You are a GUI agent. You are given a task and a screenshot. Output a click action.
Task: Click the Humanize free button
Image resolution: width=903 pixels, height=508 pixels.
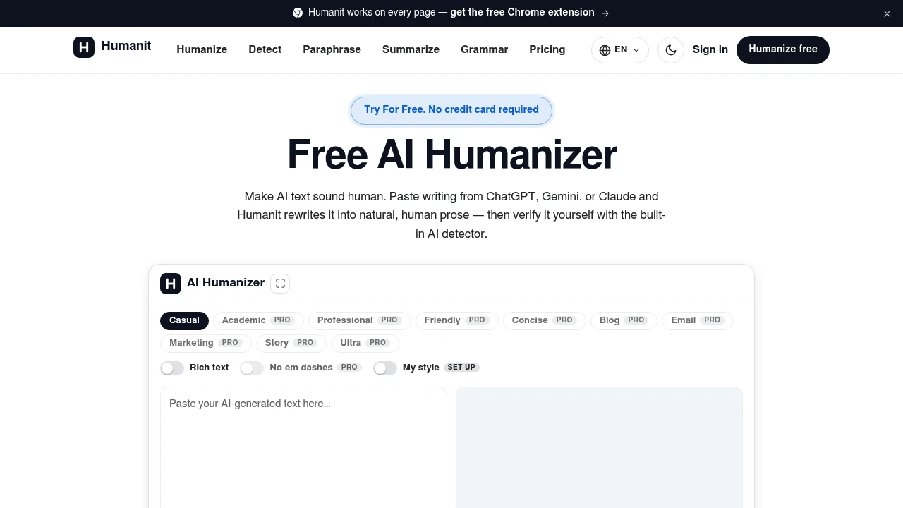783,50
